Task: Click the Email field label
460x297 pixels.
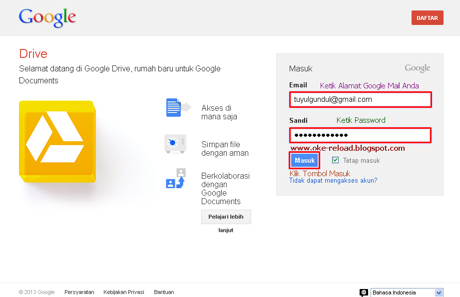Action: 298,85
